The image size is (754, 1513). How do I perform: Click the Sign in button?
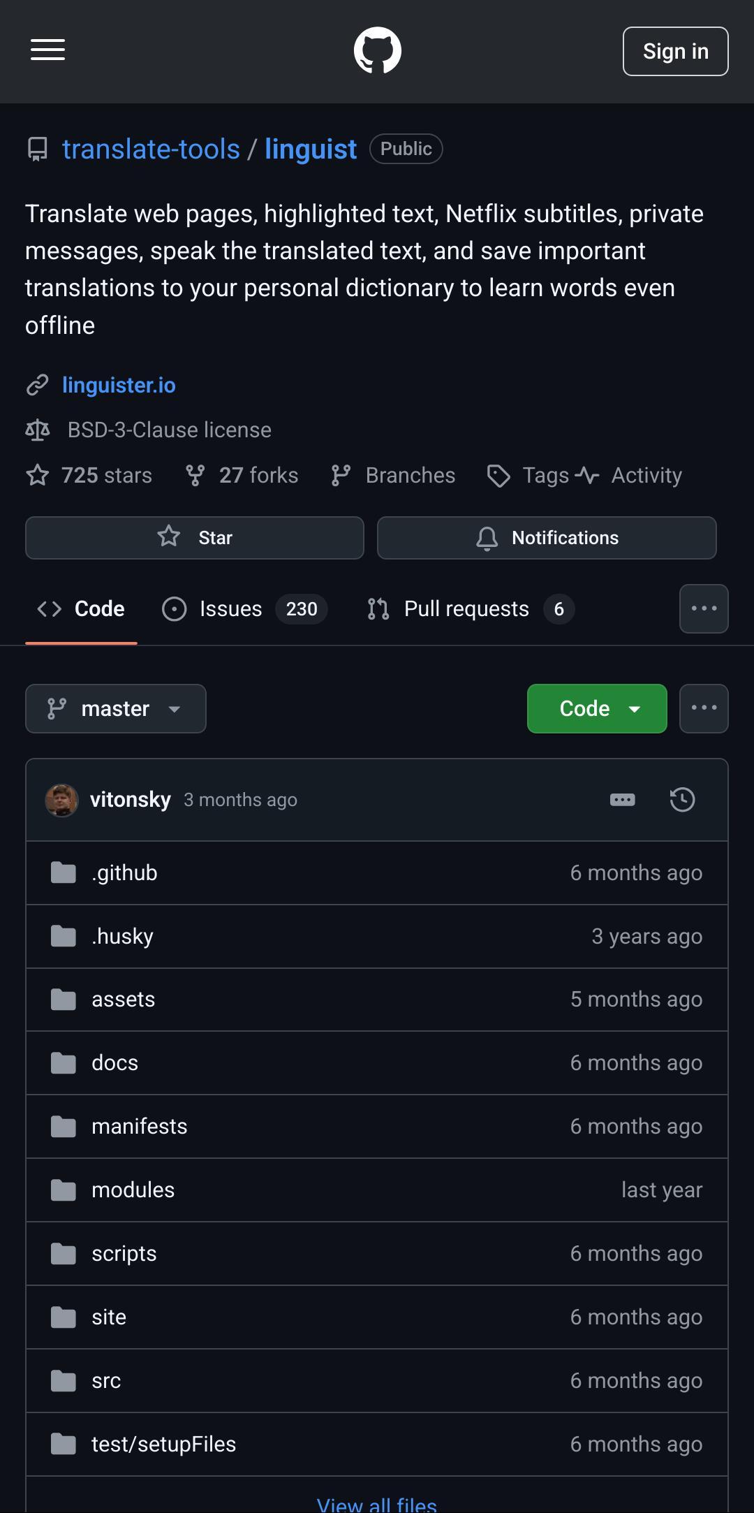point(675,51)
